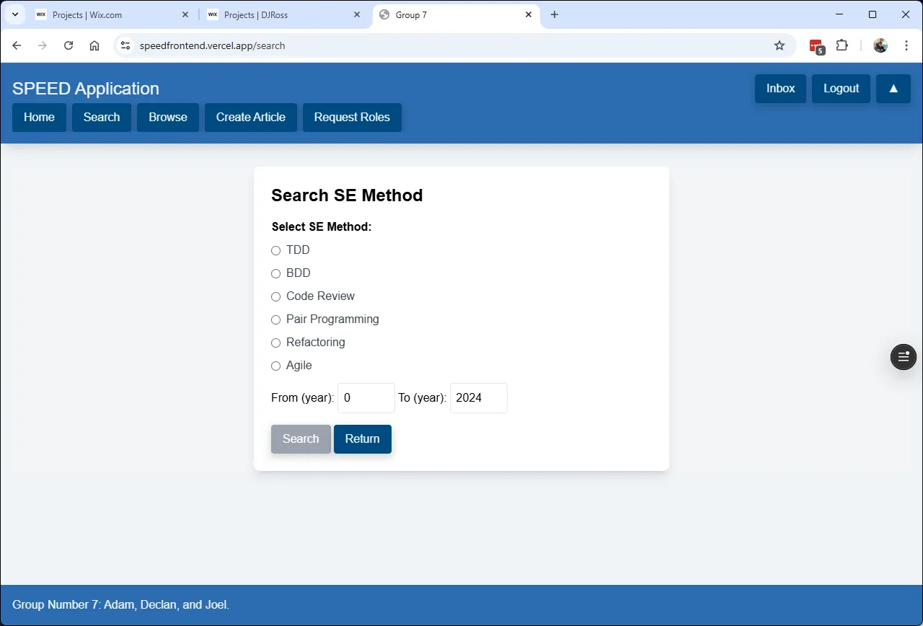The image size is (923, 626).
Task: Click the browser home icon
Action: [x=94, y=45]
